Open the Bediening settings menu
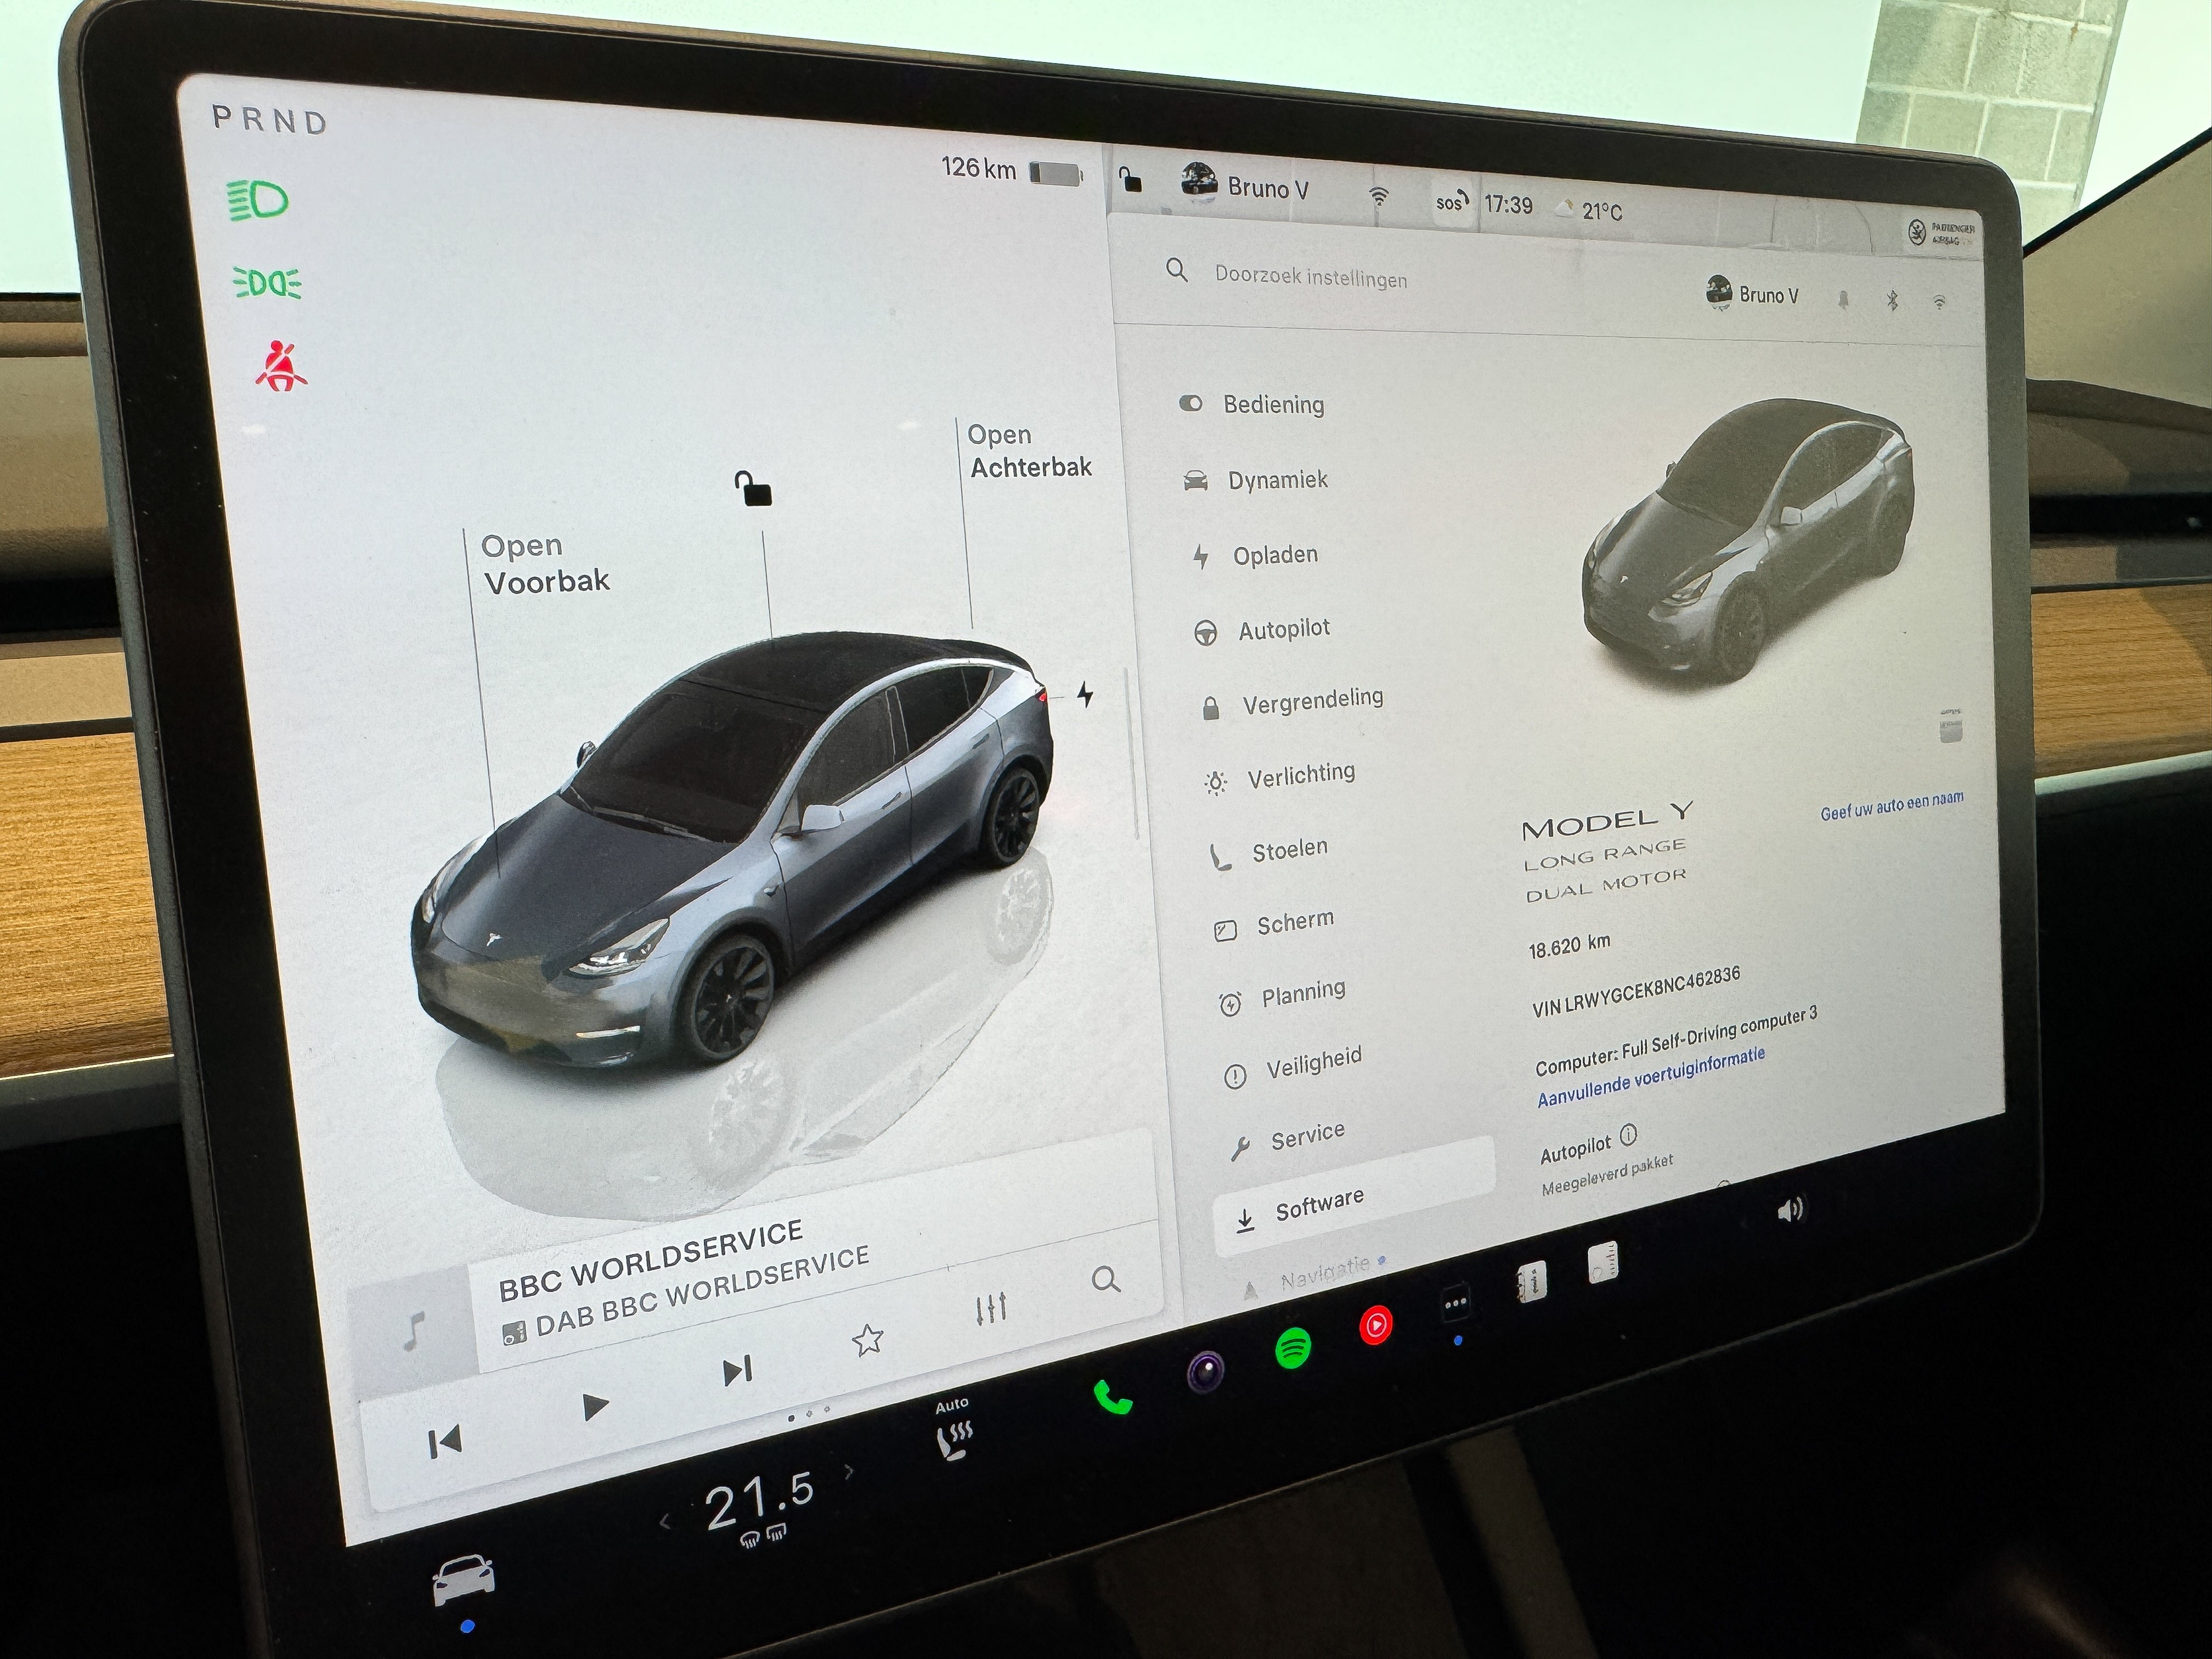Viewport: 2212px width, 1659px height. pos(1252,404)
